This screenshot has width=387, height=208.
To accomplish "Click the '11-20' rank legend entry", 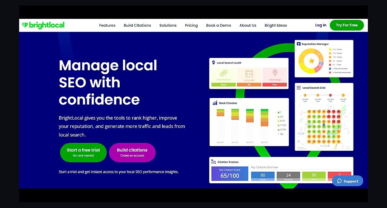I will click(282, 125).
